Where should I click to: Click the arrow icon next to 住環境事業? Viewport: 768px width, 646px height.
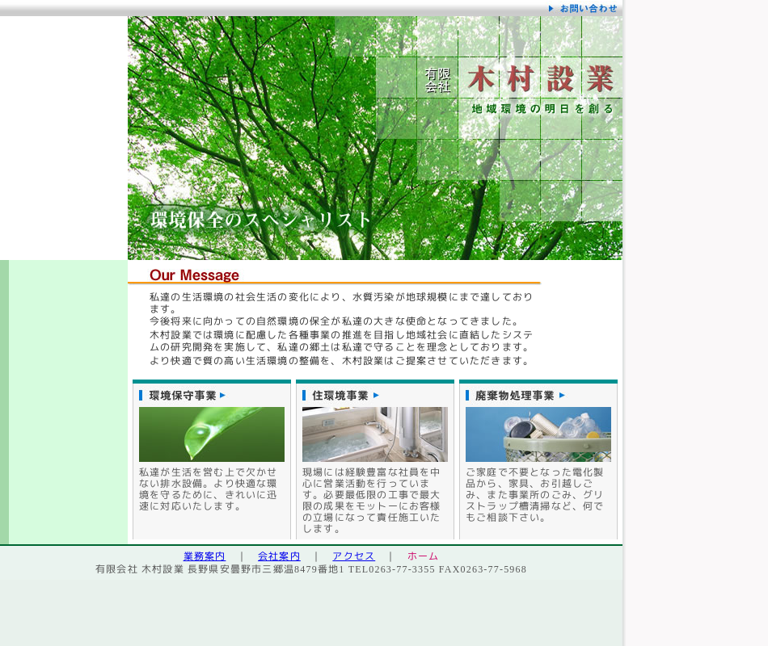[376, 395]
